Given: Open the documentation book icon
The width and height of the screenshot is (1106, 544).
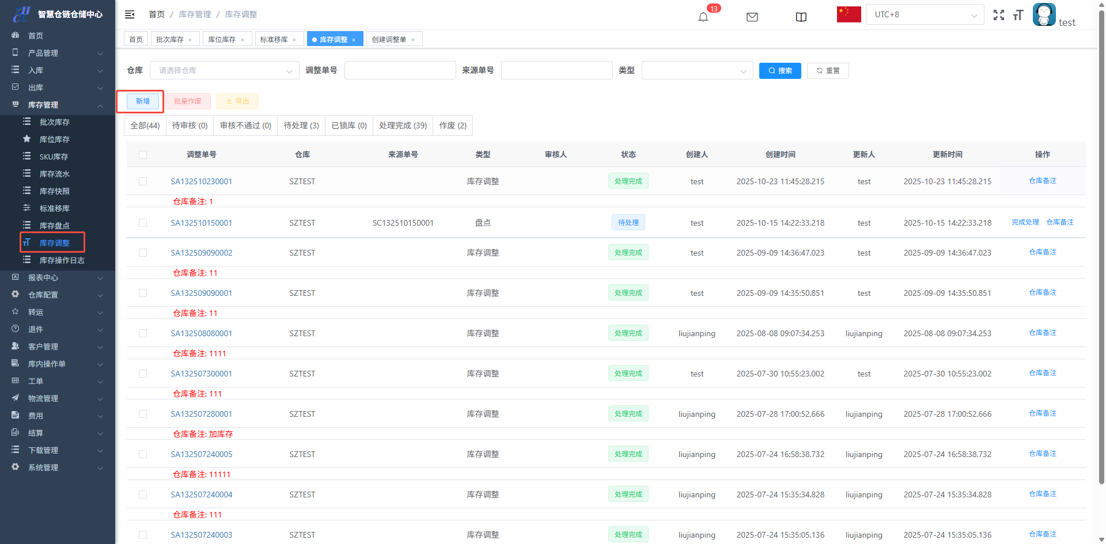Looking at the screenshot, I should click(x=801, y=17).
